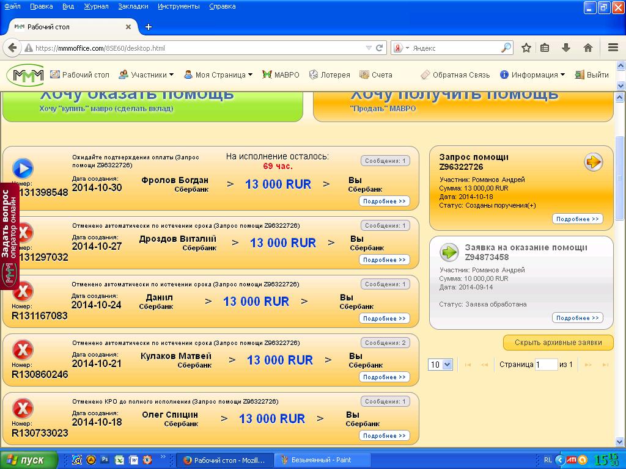Screen dimensions: 626x469
Task: Click the red X icon for Олег Спицин order
Action: (23, 409)
